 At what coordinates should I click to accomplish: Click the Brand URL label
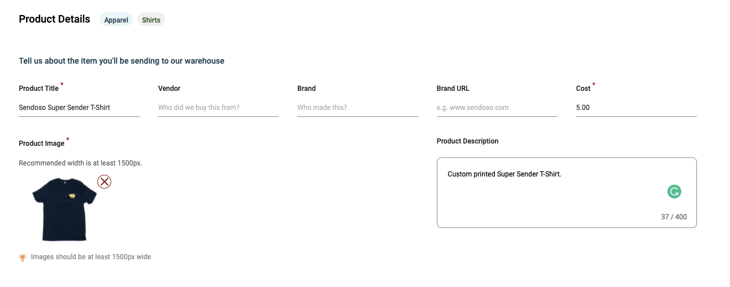(453, 89)
